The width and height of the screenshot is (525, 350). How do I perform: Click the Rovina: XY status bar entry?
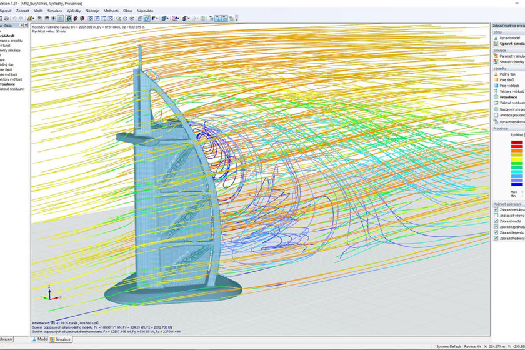pos(472,346)
